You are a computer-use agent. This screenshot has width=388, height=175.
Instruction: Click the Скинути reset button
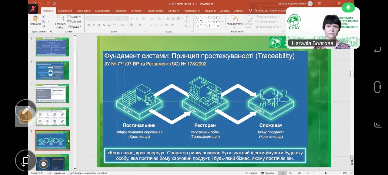(74, 22)
